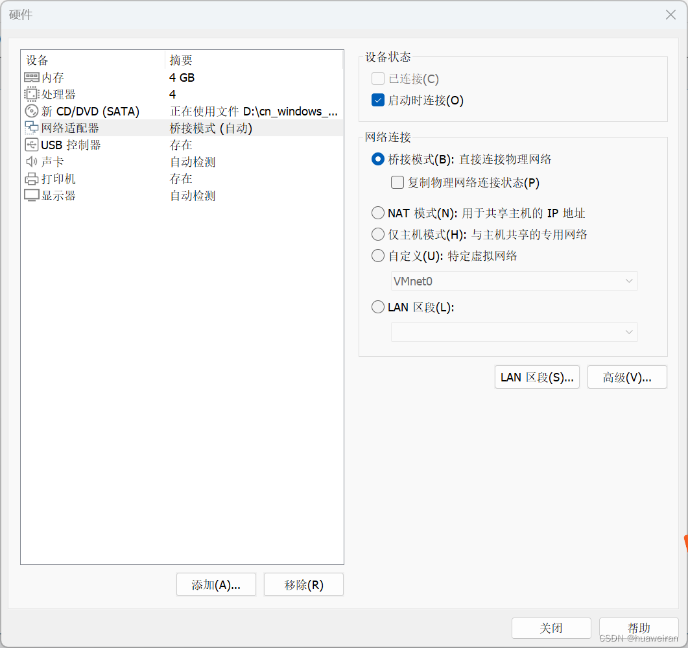
Task: Click the 添加(A)... button
Action: click(x=216, y=585)
